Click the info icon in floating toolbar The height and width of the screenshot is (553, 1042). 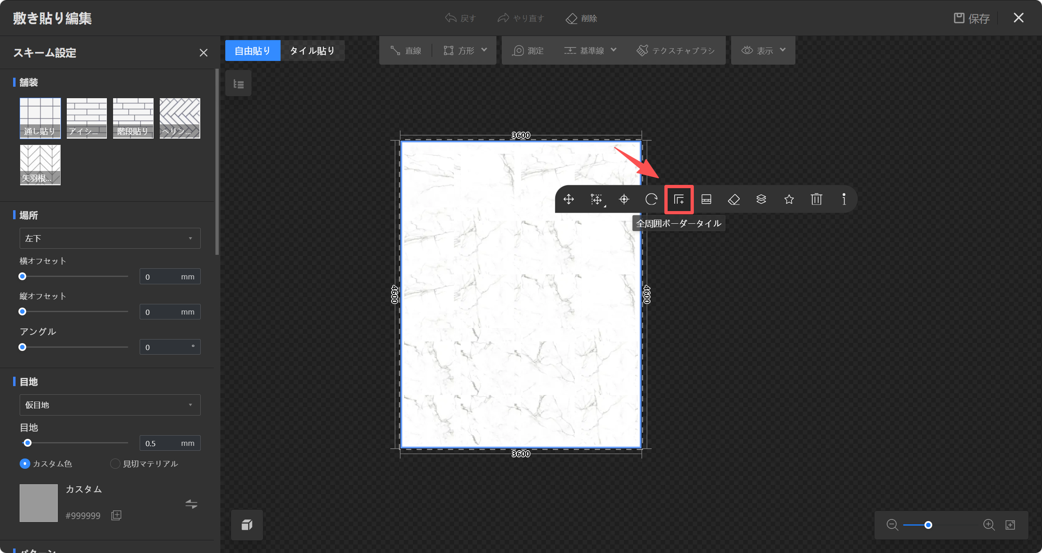point(844,199)
